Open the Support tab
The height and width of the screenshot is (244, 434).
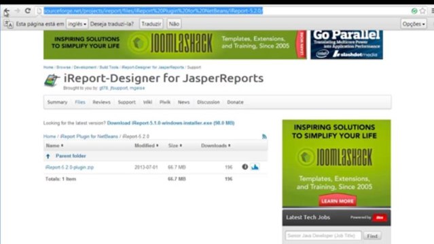(x=127, y=102)
